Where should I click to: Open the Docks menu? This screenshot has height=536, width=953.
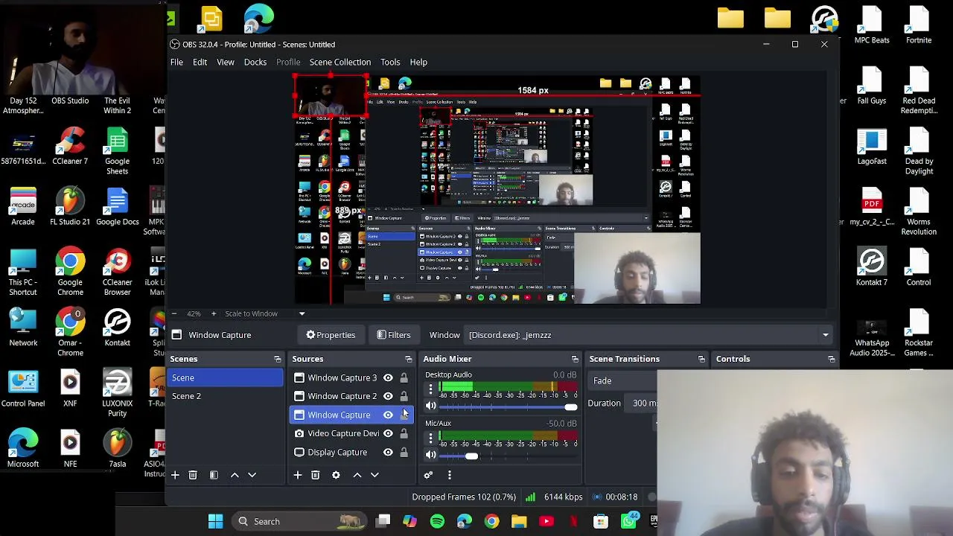[x=255, y=62]
